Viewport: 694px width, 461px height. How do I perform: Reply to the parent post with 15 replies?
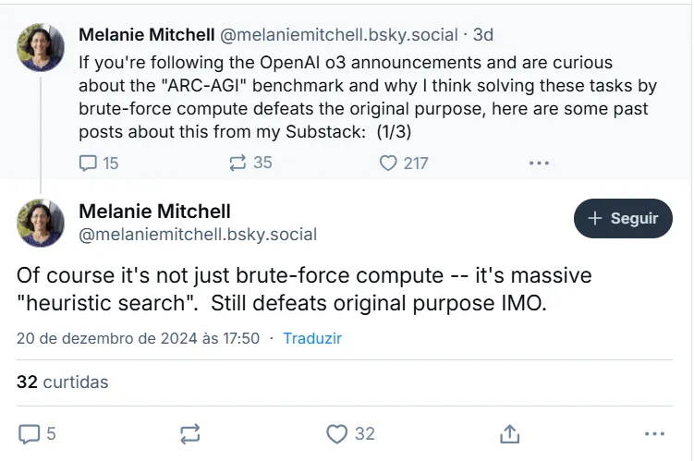pos(89,163)
